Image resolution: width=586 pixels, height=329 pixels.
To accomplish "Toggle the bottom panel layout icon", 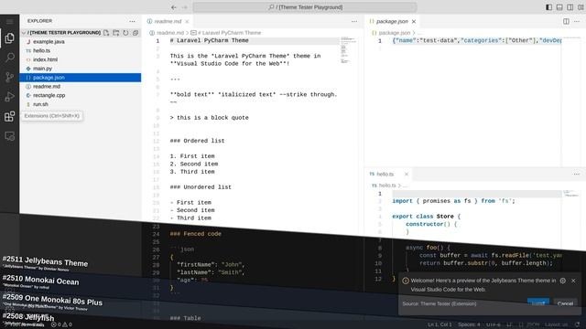I will 559,7.
